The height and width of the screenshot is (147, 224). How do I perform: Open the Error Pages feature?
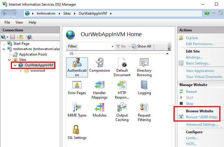pos(77,88)
